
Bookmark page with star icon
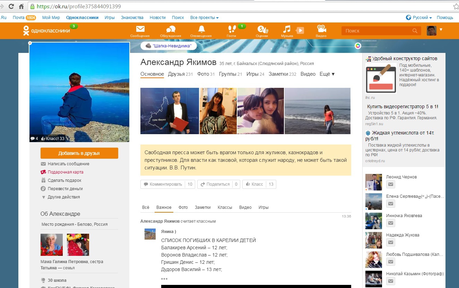point(456,6)
